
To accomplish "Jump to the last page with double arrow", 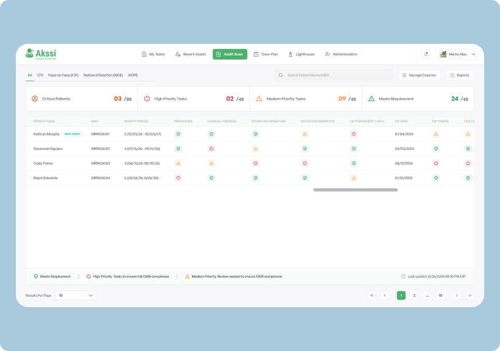I will tap(470, 296).
